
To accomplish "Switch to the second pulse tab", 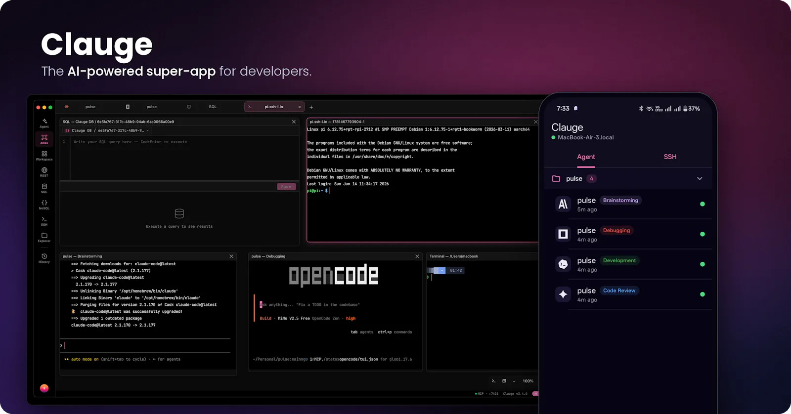I will click(x=152, y=107).
